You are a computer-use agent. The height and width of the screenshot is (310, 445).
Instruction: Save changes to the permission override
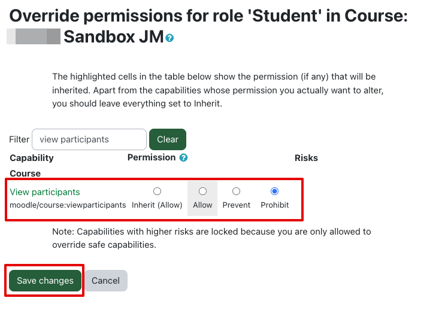pyautogui.click(x=45, y=281)
